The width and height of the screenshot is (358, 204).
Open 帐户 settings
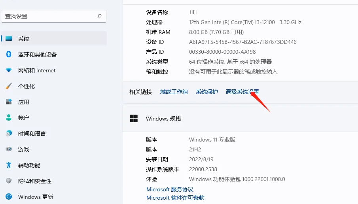pos(54,117)
